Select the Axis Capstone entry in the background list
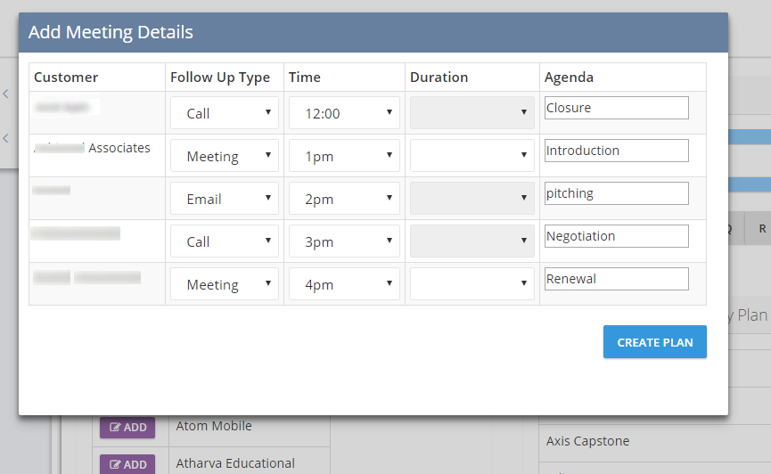This screenshot has height=474, width=771. click(587, 441)
